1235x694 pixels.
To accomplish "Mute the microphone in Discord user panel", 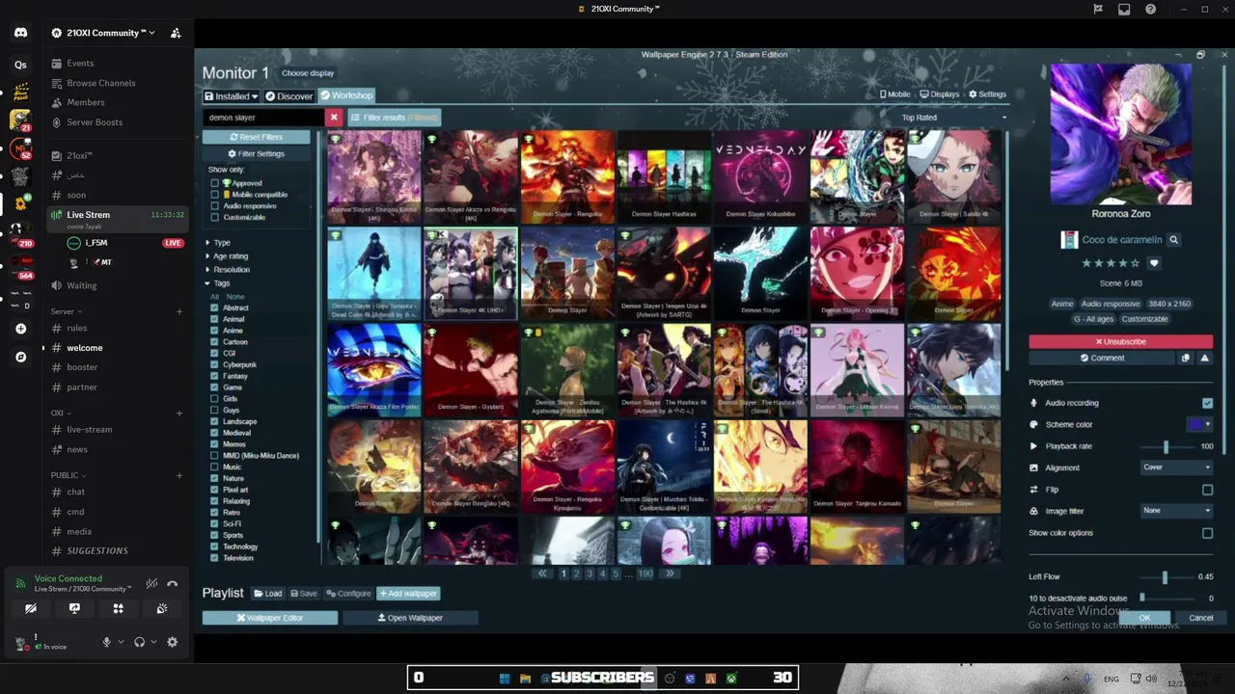I will 107,642.
